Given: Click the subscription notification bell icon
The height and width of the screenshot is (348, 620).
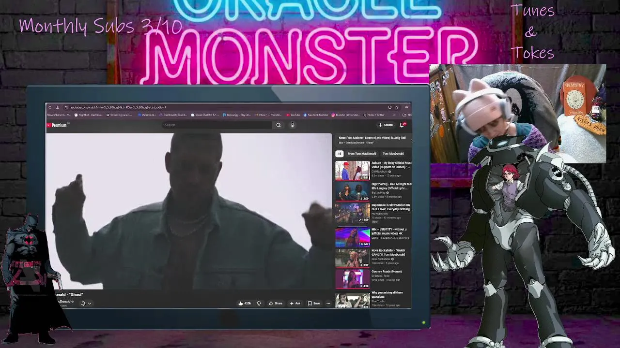Looking at the screenshot, I should [x=83, y=304].
